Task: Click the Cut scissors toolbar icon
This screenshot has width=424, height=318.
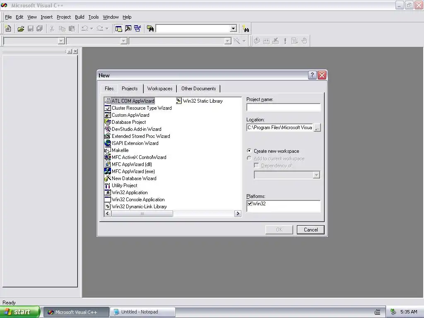Action: 52,29
